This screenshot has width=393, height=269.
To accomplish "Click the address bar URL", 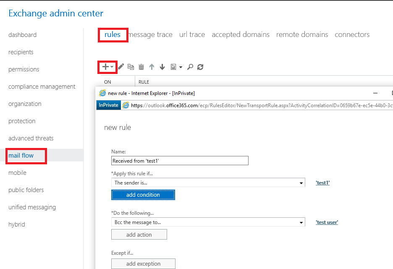I will pos(262,105).
